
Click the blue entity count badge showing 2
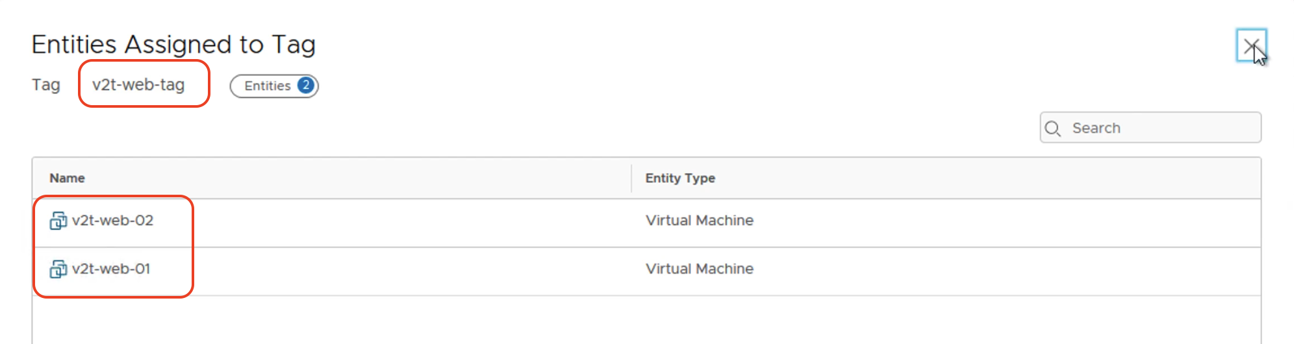pyautogui.click(x=305, y=86)
